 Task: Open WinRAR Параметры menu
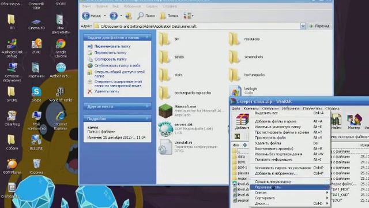312,109
